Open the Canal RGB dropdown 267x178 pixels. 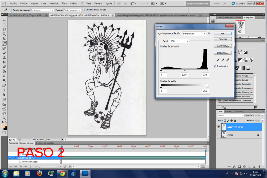179,41
